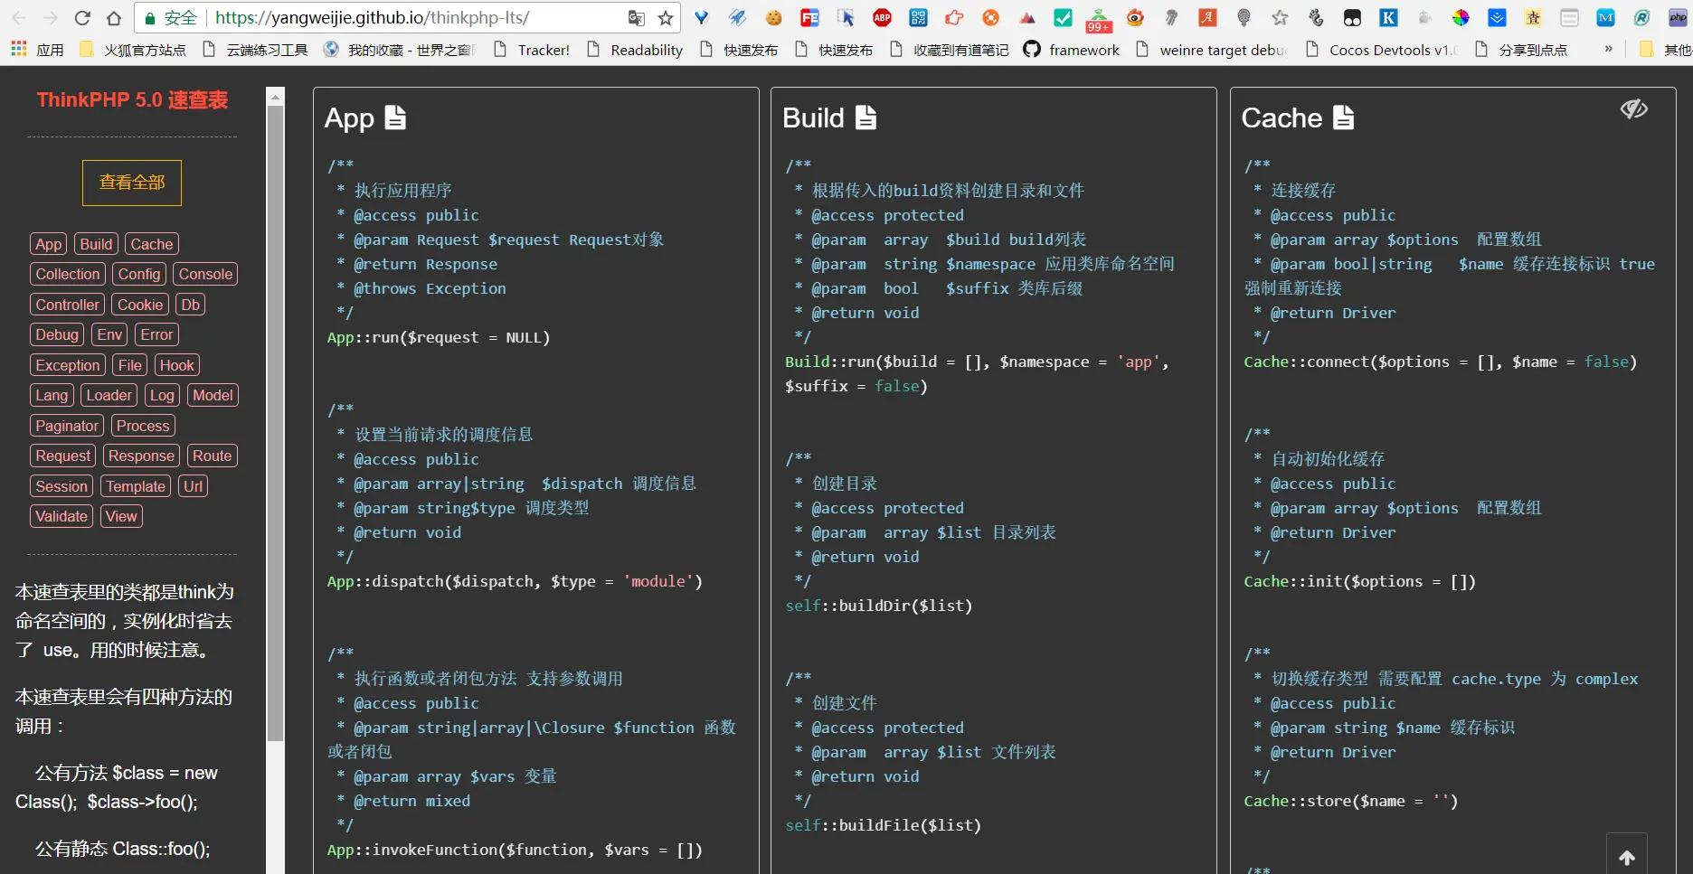
Task: Open the blue K extension icon
Action: click(1388, 18)
